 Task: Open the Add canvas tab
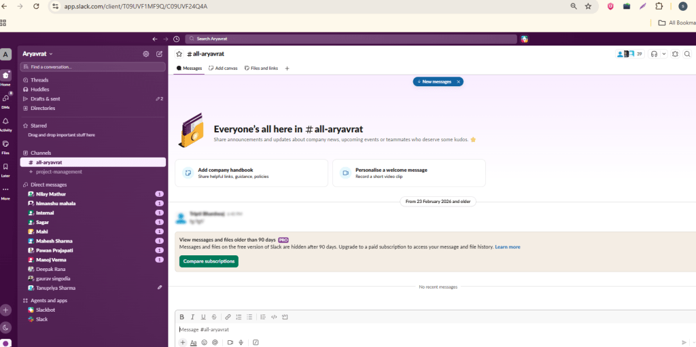pos(223,69)
